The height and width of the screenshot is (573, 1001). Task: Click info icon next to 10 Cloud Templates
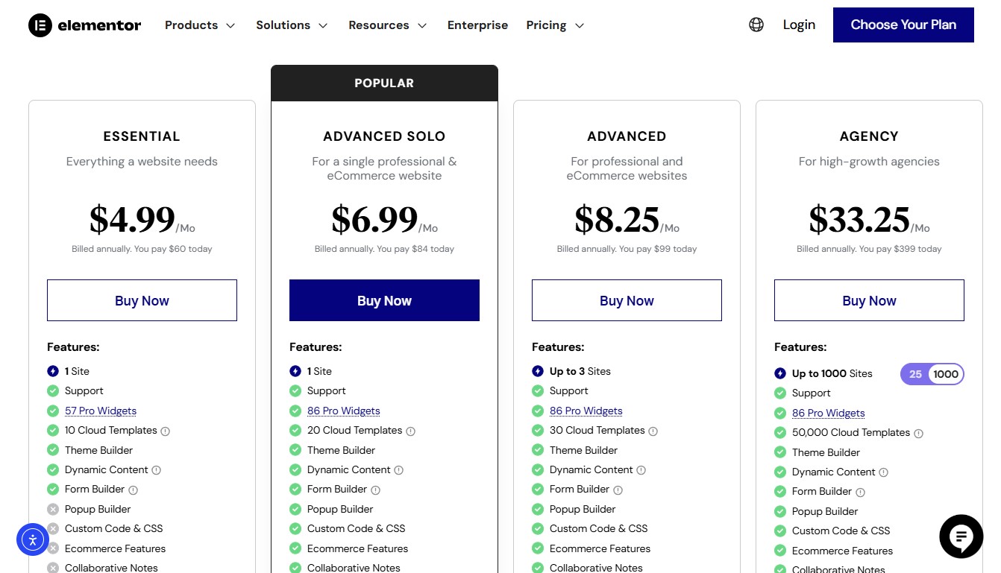coord(165,431)
